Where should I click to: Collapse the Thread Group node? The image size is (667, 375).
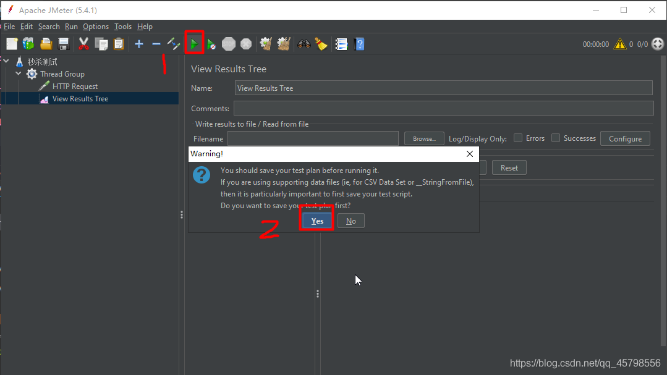point(19,74)
